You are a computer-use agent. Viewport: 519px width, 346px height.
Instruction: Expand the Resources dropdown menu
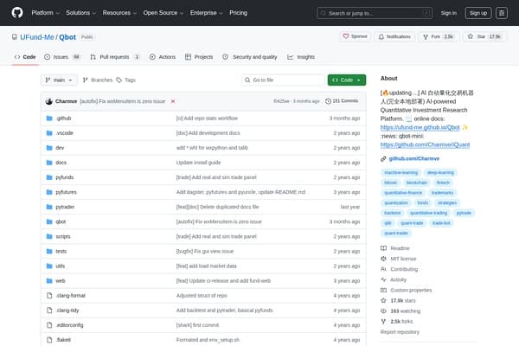tap(119, 13)
